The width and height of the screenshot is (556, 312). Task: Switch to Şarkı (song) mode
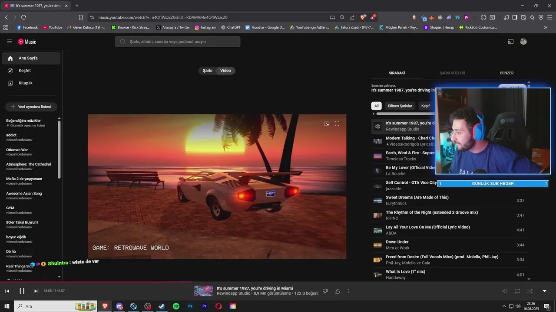208,71
